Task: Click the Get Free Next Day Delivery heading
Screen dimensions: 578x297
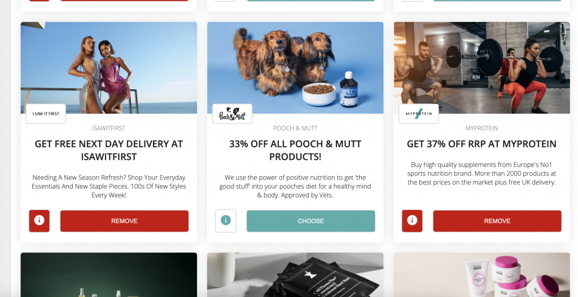Action: point(109,150)
